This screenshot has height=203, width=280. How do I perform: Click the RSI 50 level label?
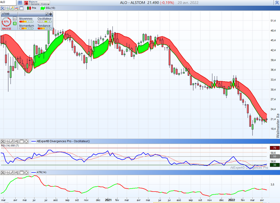click(275, 157)
